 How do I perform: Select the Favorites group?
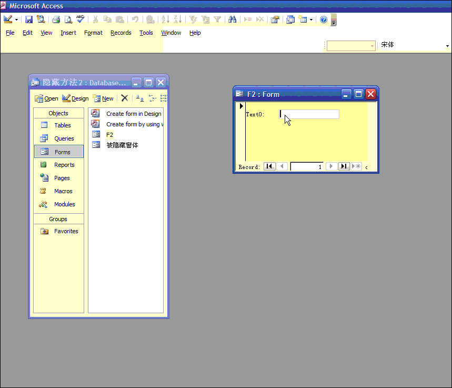58,231
